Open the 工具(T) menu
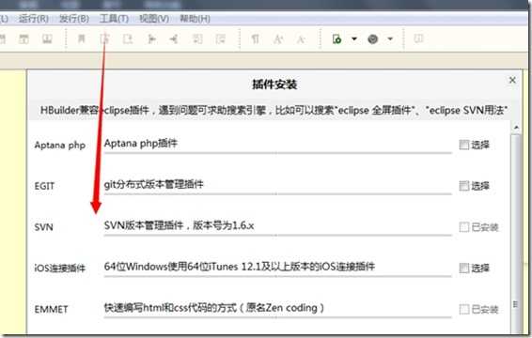Screen dimensions: 532x338 114,18
